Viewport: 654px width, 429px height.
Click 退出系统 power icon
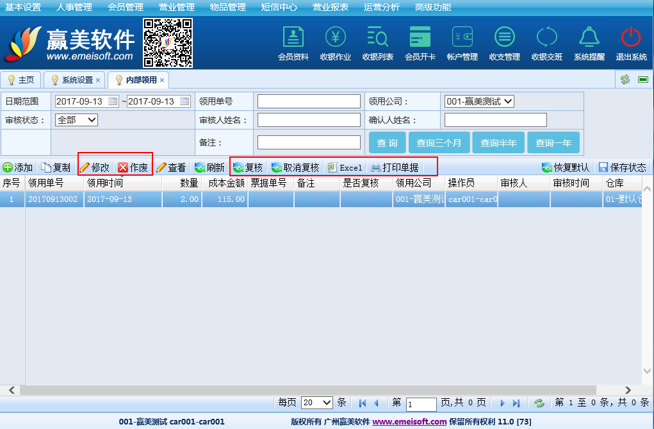tap(631, 38)
